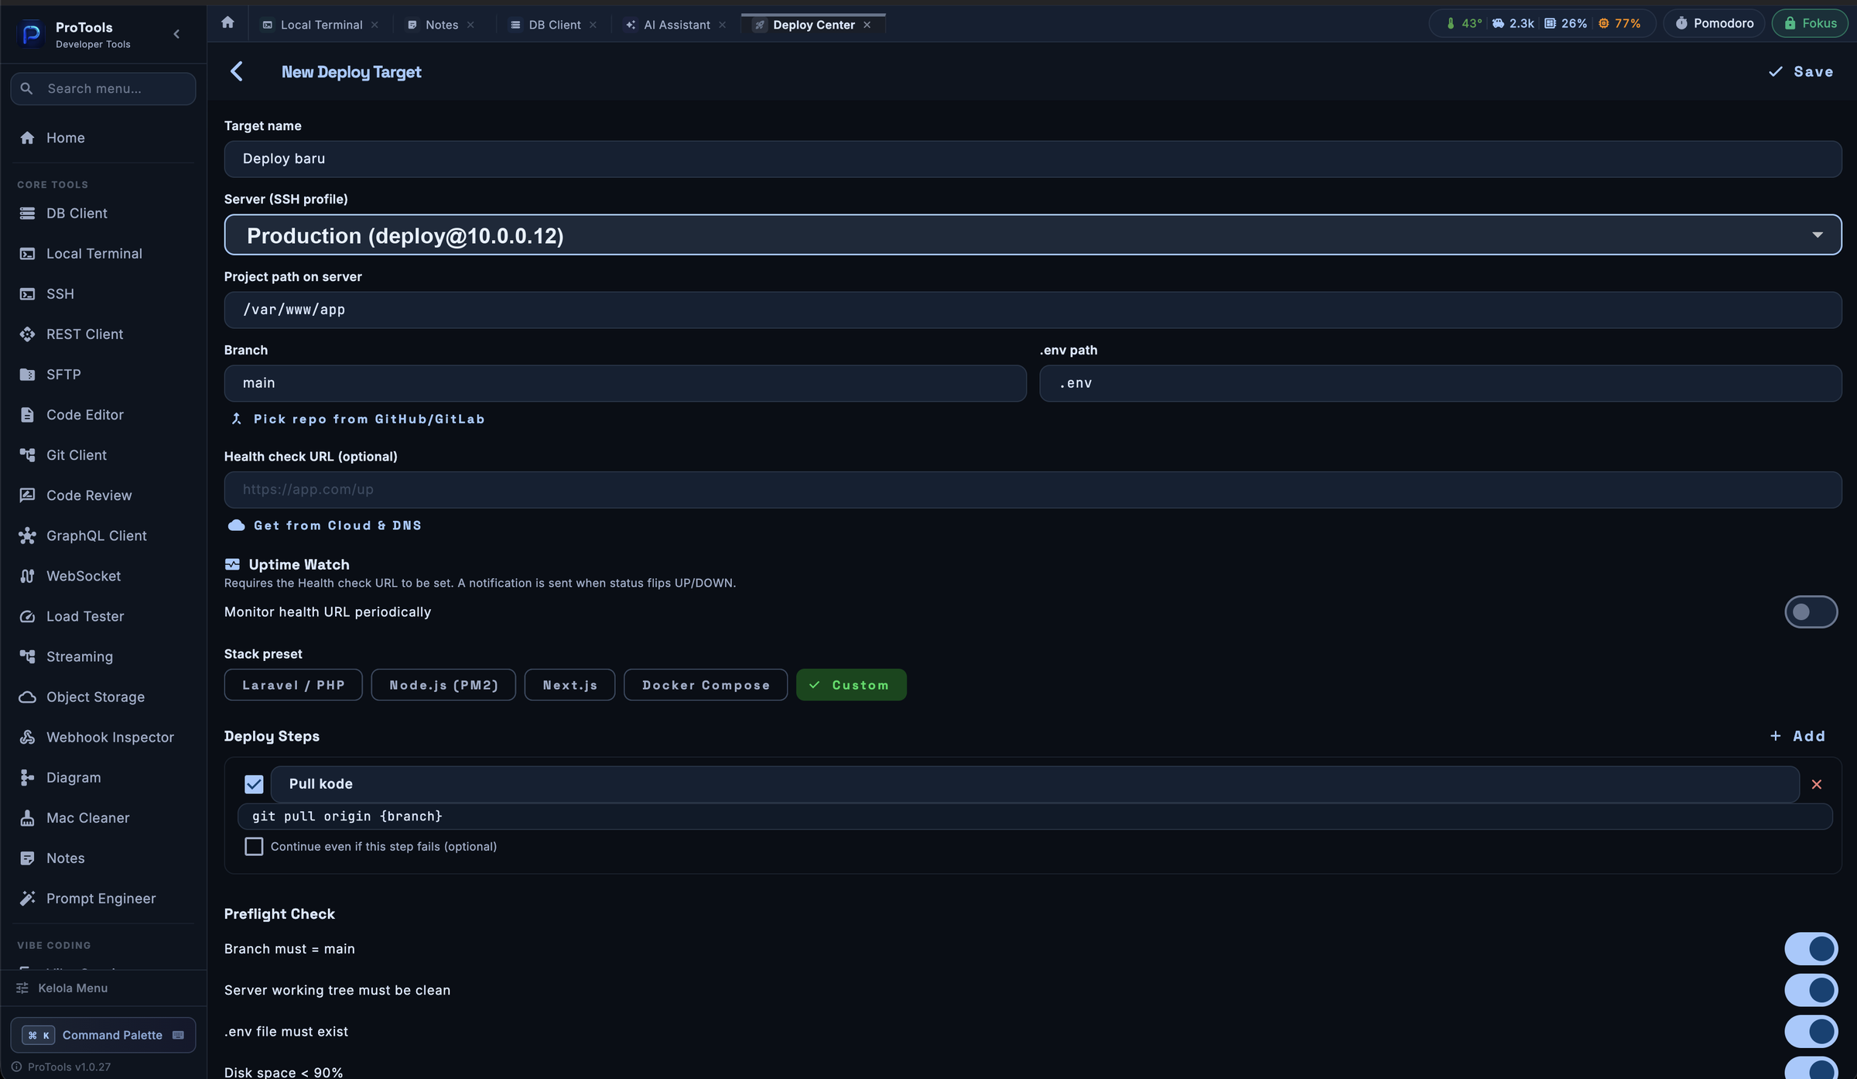Toggle .env file must exist switch
This screenshot has width=1857, height=1079.
[x=1811, y=1031]
